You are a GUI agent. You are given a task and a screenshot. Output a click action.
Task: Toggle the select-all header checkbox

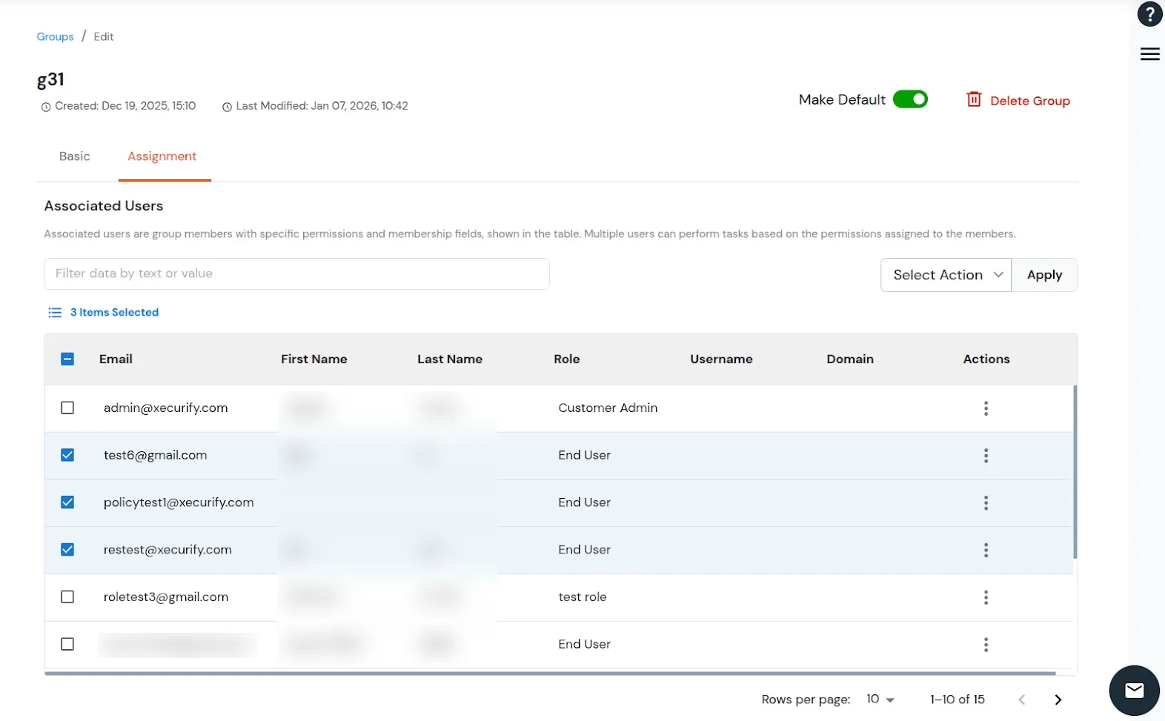[67, 359]
